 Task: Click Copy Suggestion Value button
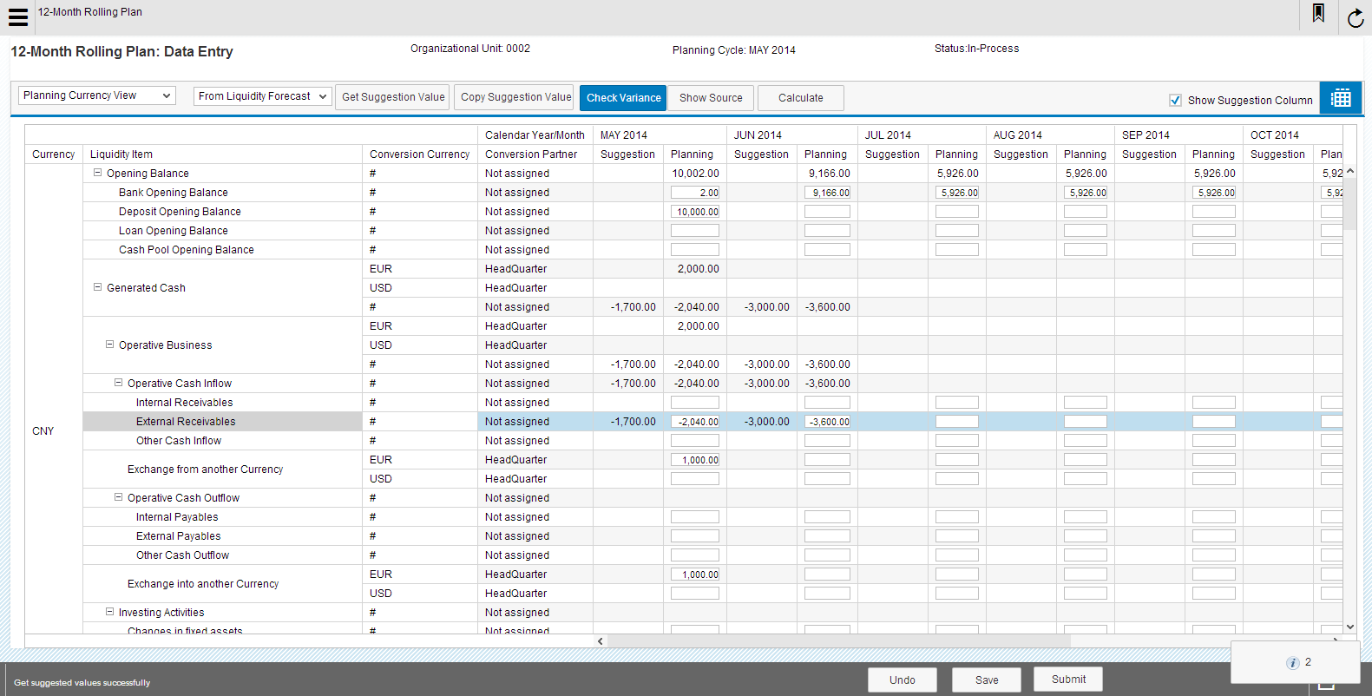coord(515,97)
